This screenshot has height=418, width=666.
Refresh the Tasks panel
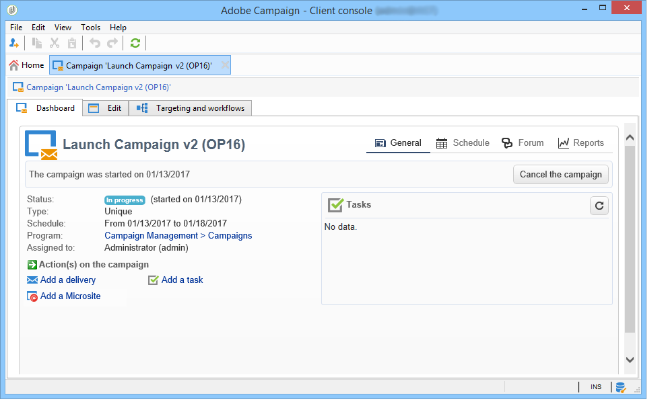pyautogui.click(x=599, y=206)
